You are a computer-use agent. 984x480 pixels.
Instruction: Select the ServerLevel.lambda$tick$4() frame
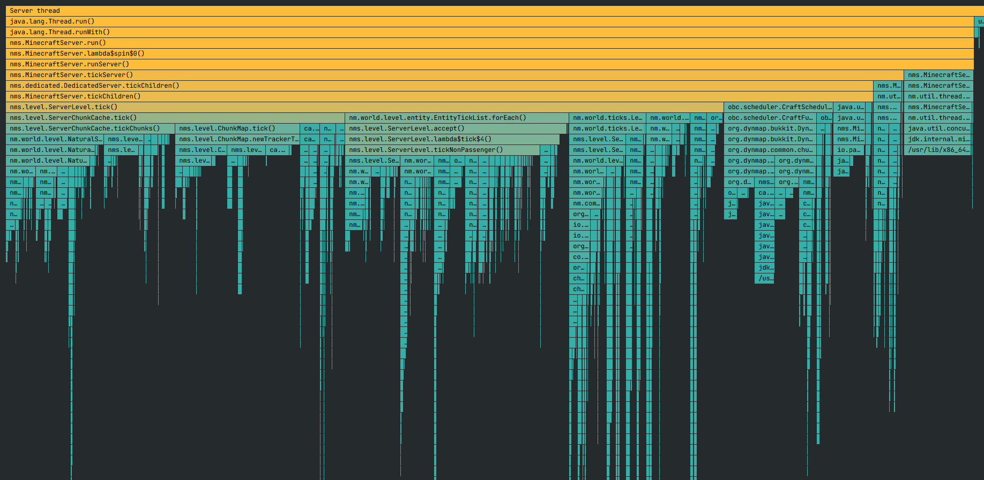452,139
